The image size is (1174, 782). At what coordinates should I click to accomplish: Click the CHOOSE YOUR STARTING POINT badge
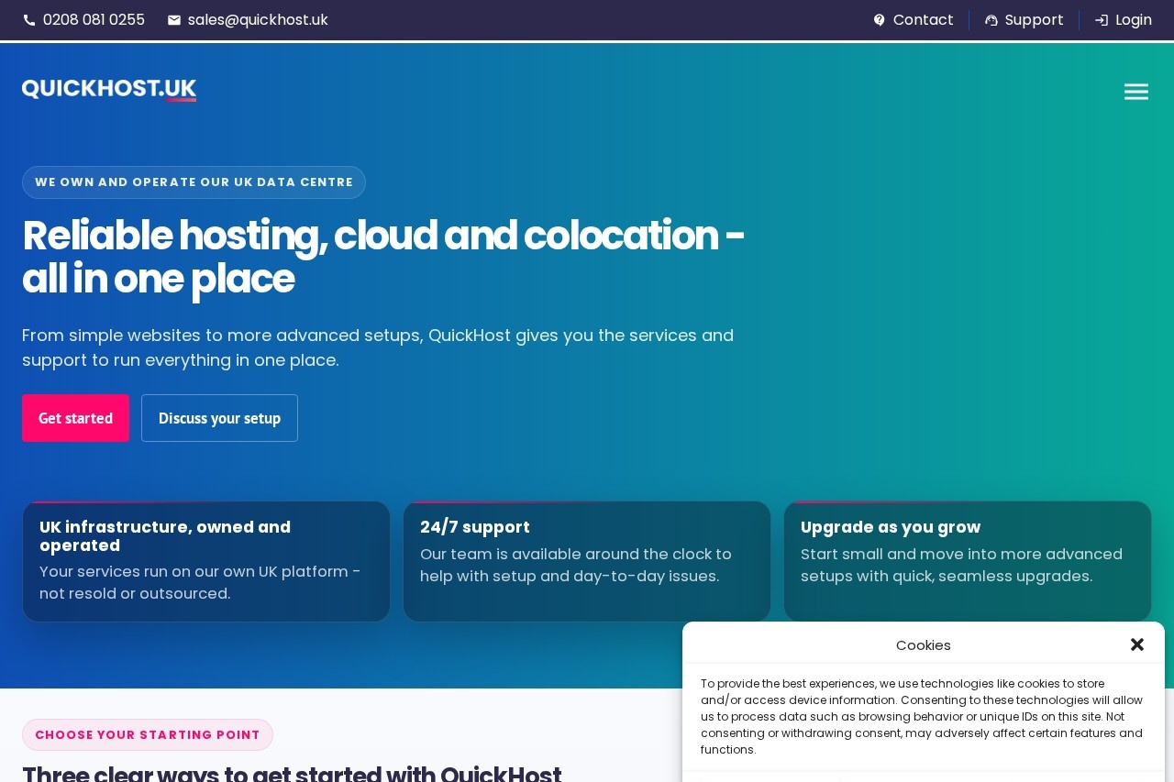148,734
